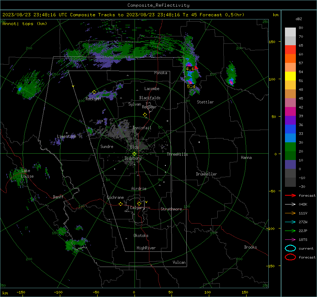This screenshot has height=297, width=317.
Task: Click the Hanna map label
Action: click(x=246, y=157)
